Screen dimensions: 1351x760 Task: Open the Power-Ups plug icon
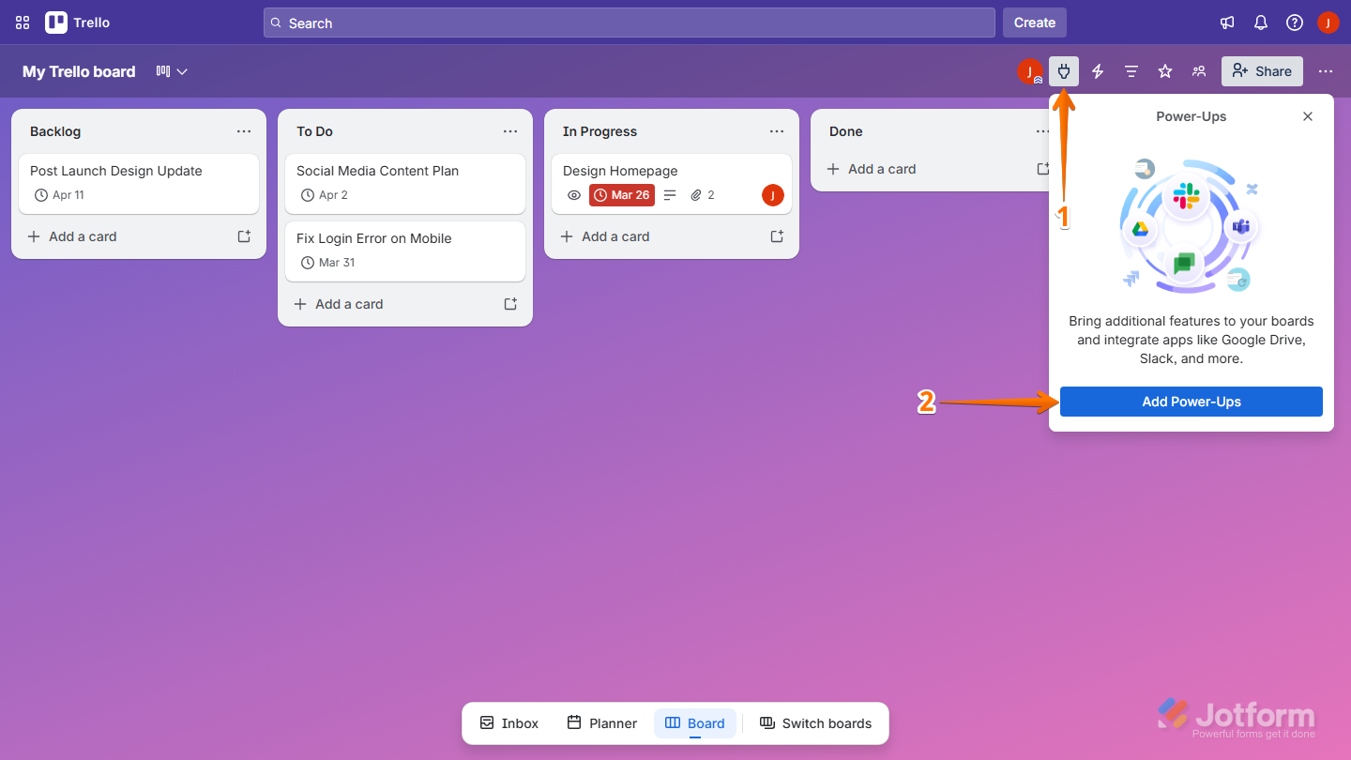pyautogui.click(x=1063, y=71)
